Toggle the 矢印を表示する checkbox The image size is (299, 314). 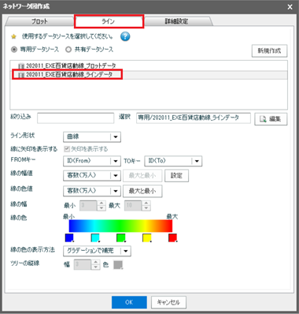[67, 149]
